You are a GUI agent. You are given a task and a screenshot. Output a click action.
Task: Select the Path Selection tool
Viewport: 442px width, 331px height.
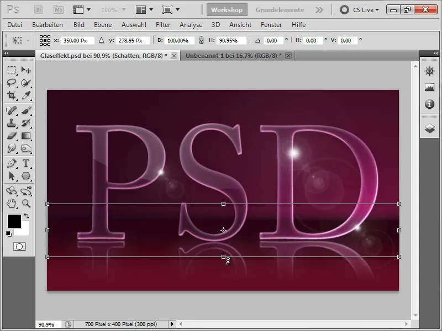coord(12,176)
